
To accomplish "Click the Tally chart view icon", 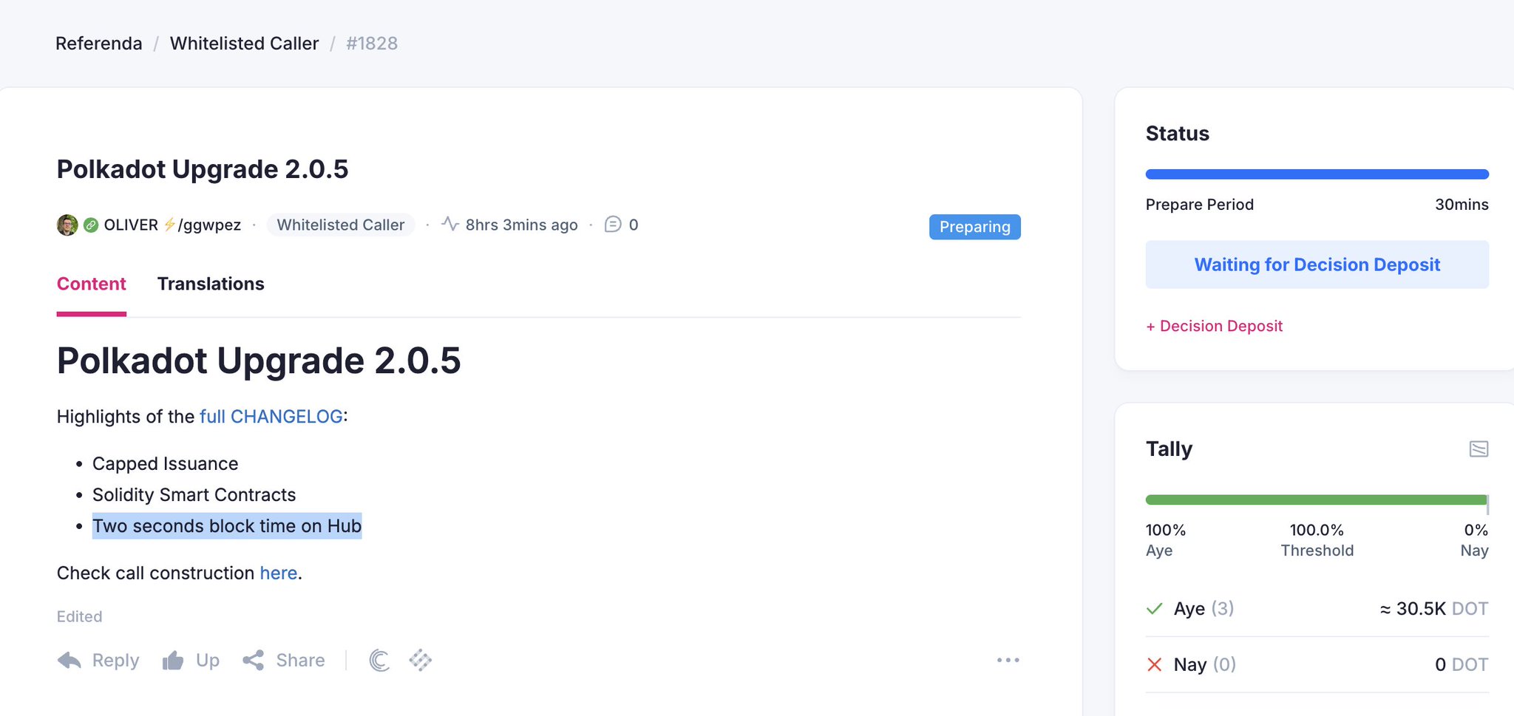I will tap(1479, 449).
